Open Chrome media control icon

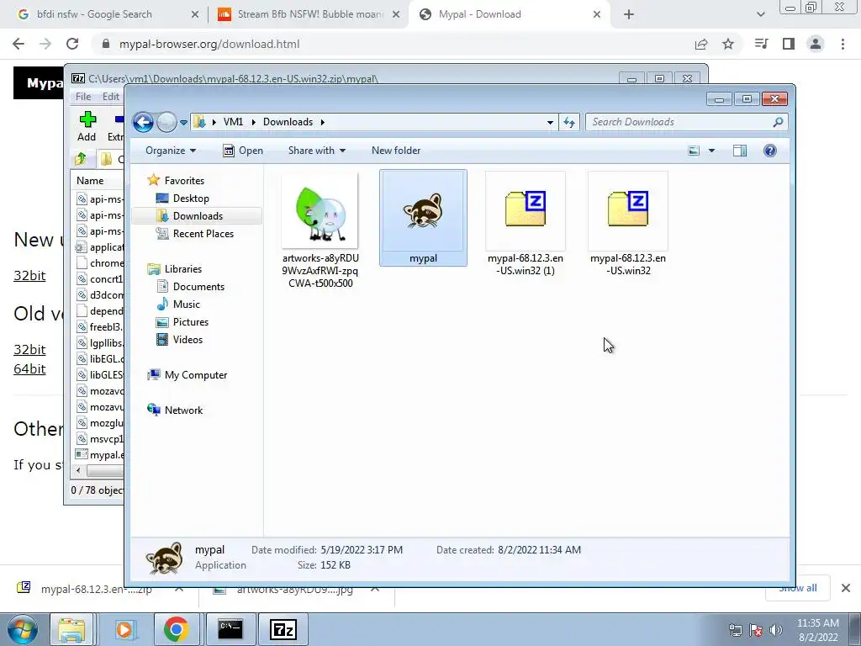[761, 44]
